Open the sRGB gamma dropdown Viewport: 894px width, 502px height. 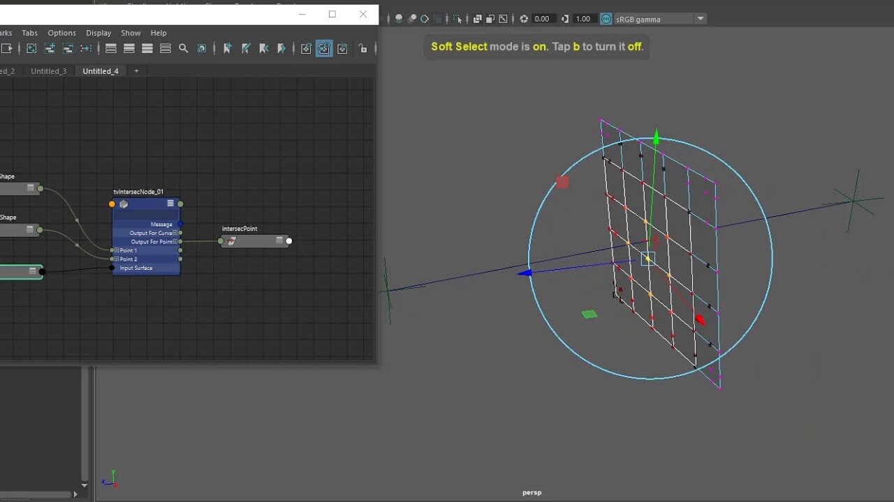pyautogui.click(x=699, y=19)
